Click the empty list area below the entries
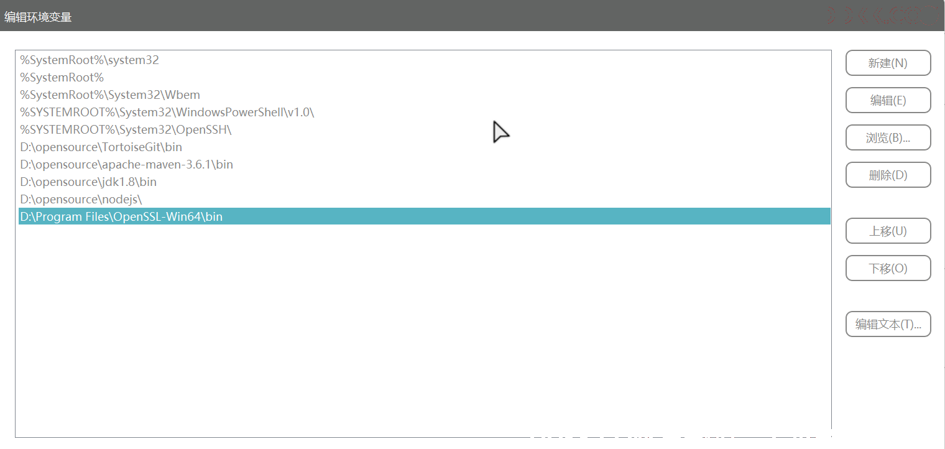 (424, 330)
